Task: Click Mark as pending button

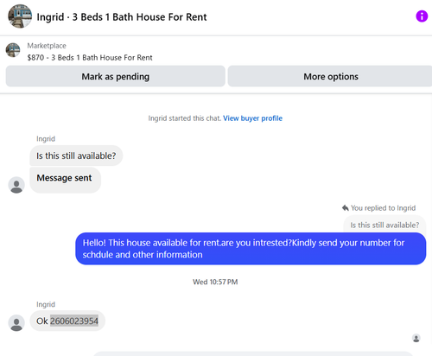Action: point(116,76)
